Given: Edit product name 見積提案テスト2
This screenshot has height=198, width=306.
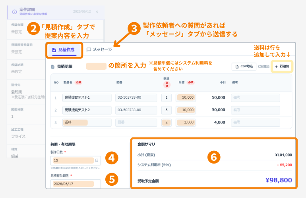Looking at the screenshot, I should click(87, 110).
